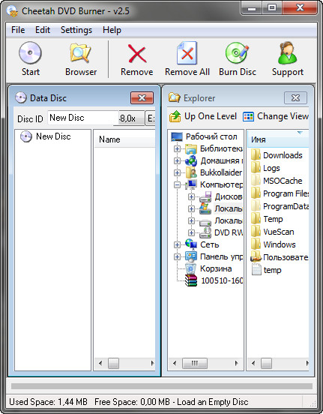Screen dimensions: 323x414
Task: Click the Used Space status text
Action: coord(48,402)
